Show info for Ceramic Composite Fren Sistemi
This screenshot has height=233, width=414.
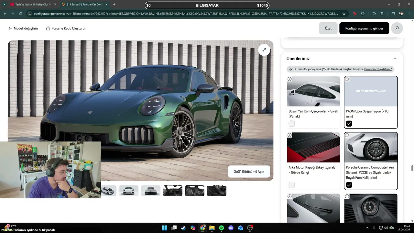click(347, 135)
